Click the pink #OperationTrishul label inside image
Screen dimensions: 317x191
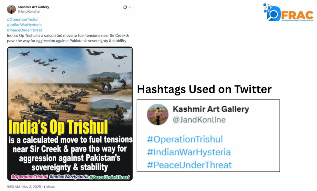click(x=29, y=177)
